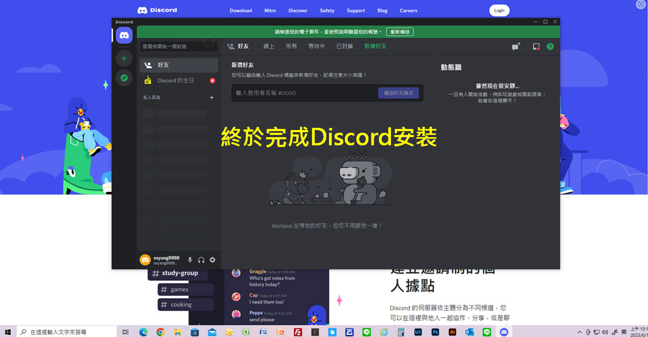Open Discord 的生日 sidebar entry

coord(179,80)
